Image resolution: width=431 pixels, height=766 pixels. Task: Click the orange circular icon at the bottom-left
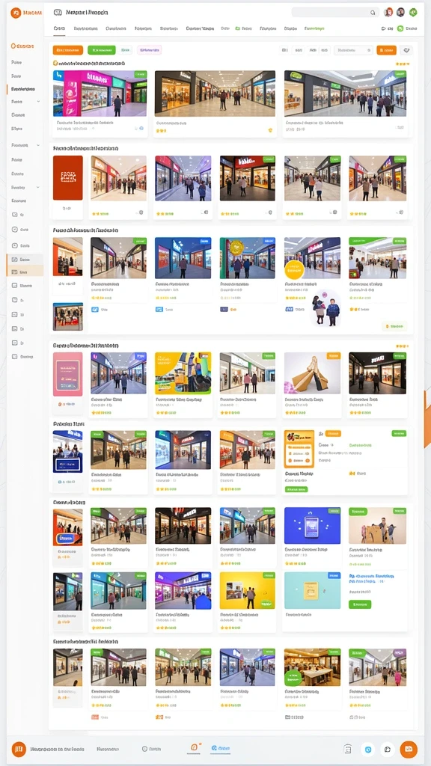[x=19, y=749]
